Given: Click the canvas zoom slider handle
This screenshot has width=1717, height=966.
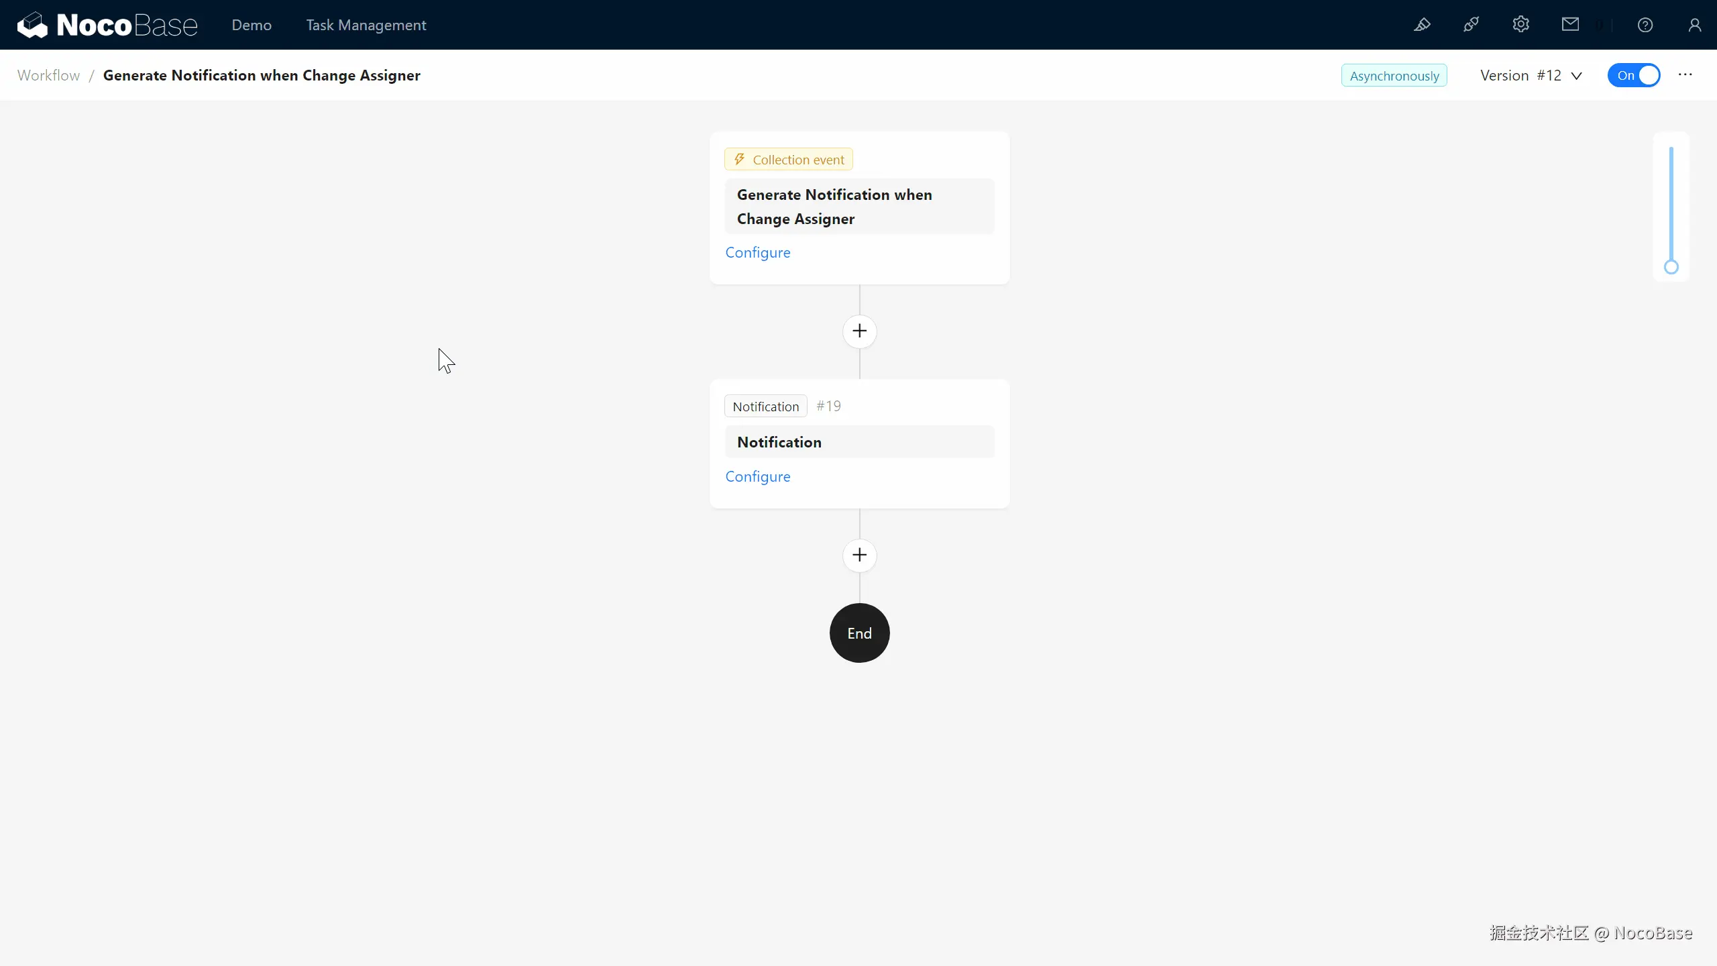Looking at the screenshot, I should pos(1671,267).
